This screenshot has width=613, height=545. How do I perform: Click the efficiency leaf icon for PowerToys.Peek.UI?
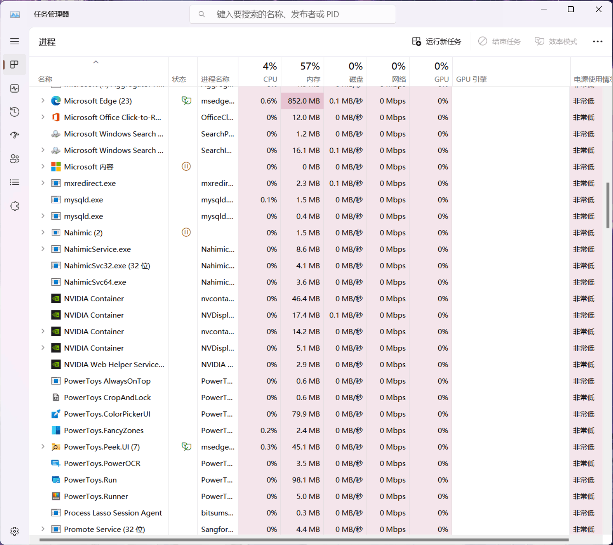(x=186, y=447)
